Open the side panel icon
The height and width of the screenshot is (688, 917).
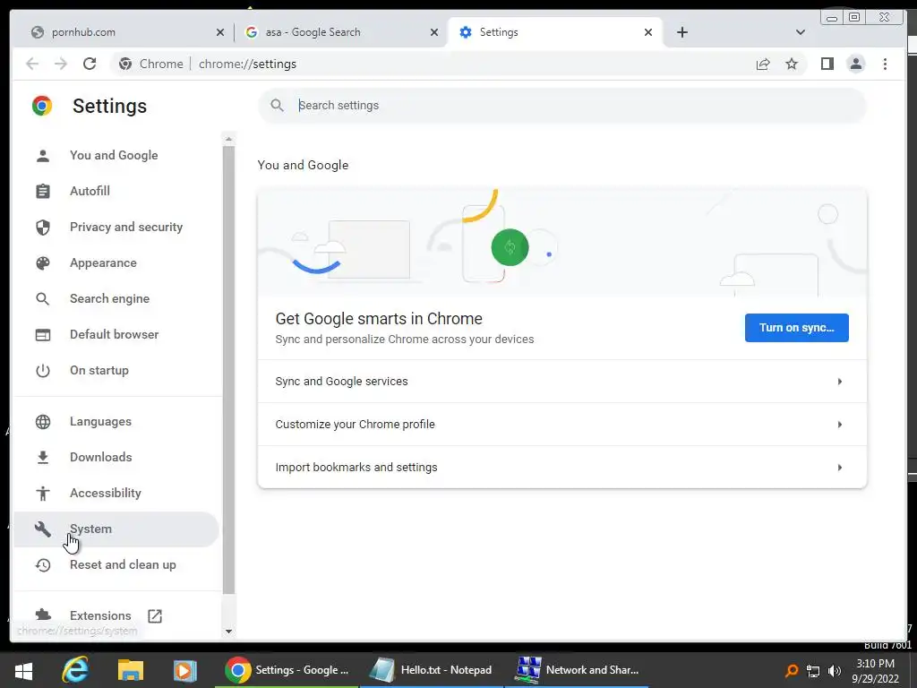pos(827,64)
